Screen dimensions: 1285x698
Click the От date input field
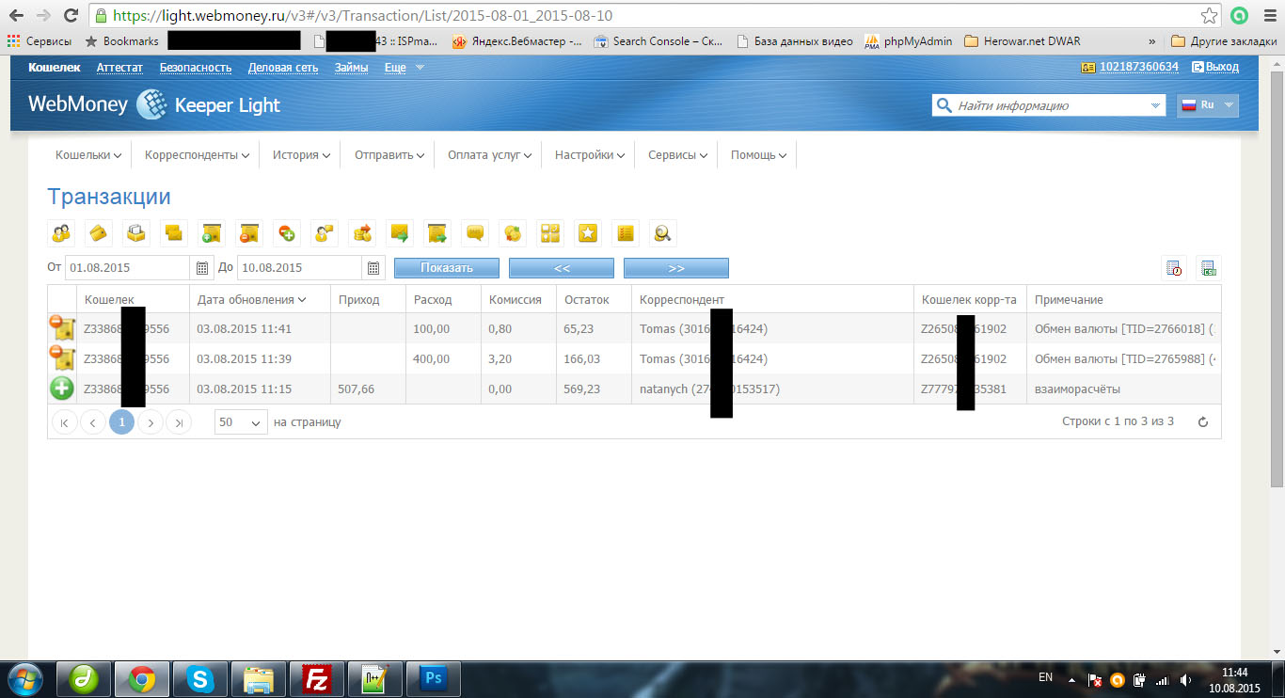click(128, 268)
